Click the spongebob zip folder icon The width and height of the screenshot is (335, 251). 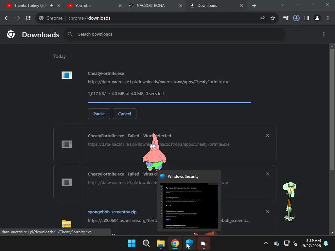point(67,224)
